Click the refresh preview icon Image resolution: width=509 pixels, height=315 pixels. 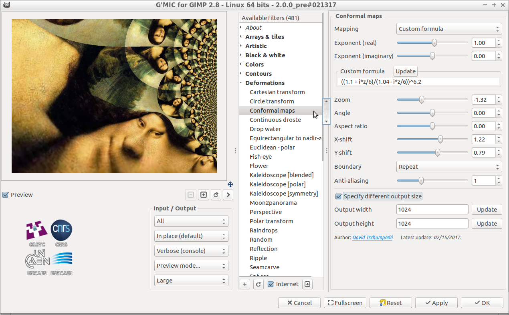click(216, 195)
